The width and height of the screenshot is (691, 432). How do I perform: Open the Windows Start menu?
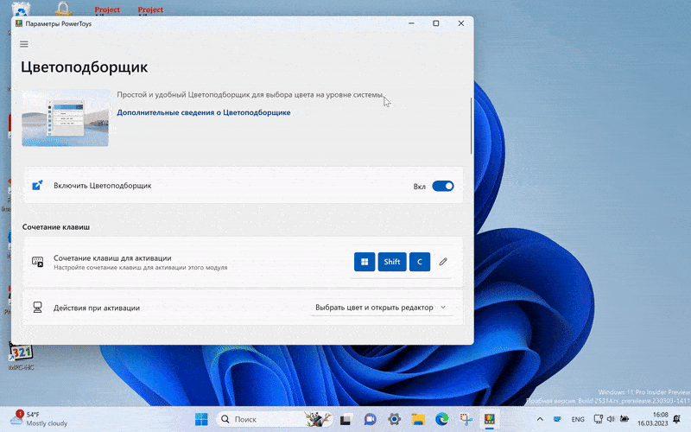pyautogui.click(x=201, y=419)
